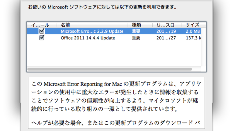Click the horizontal scrollbar under the update list

click(110, 69)
